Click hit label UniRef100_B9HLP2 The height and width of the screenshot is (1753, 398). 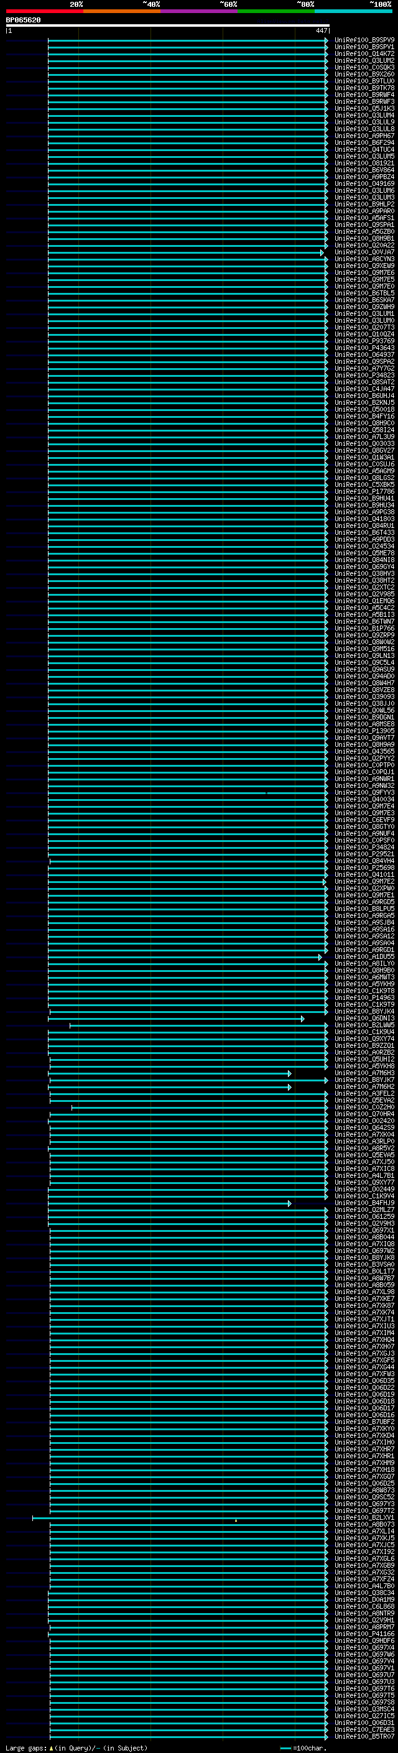tap(364, 204)
